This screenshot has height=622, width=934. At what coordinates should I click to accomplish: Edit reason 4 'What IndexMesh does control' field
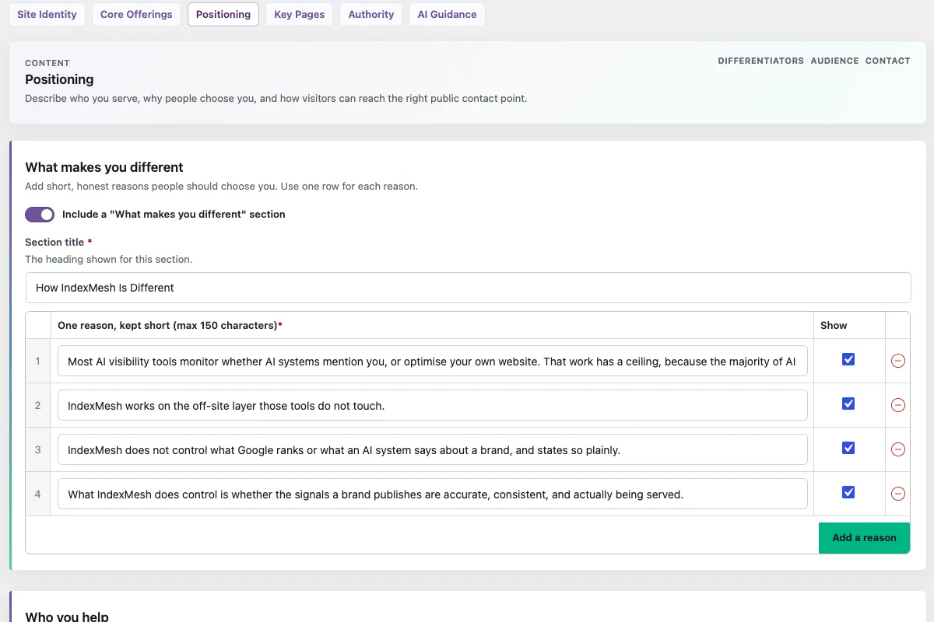[433, 494]
